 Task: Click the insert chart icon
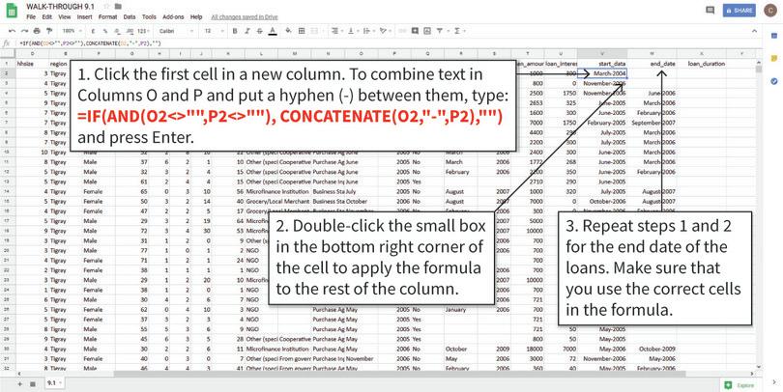click(x=427, y=31)
